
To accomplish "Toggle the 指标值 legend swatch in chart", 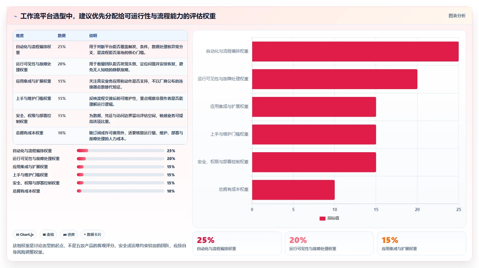I will 322,219.
